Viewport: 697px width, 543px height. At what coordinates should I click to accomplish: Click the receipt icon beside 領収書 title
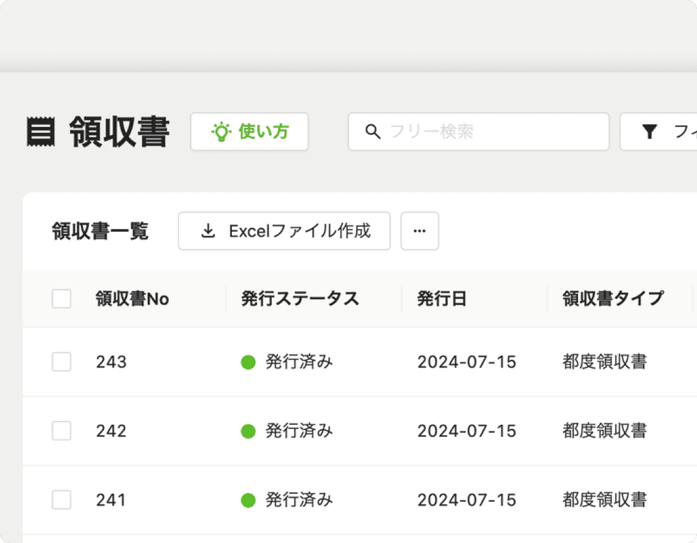click(40, 132)
